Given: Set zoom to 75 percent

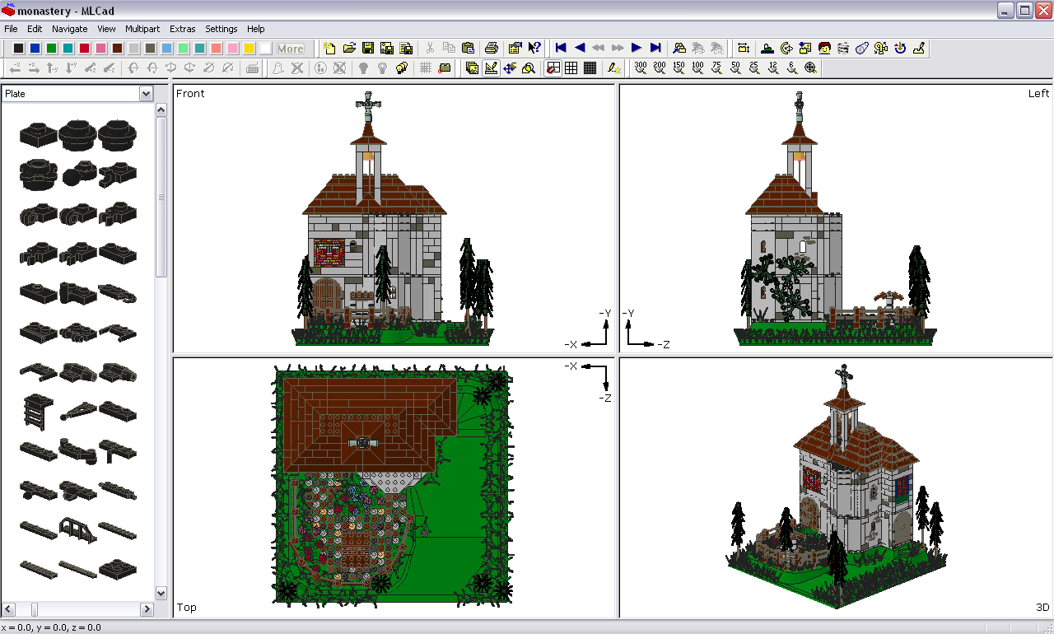Looking at the screenshot, I should (x=716, y=68).
